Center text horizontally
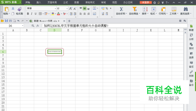Viewport: 196px width, 111px height. (x=85, y=14)
